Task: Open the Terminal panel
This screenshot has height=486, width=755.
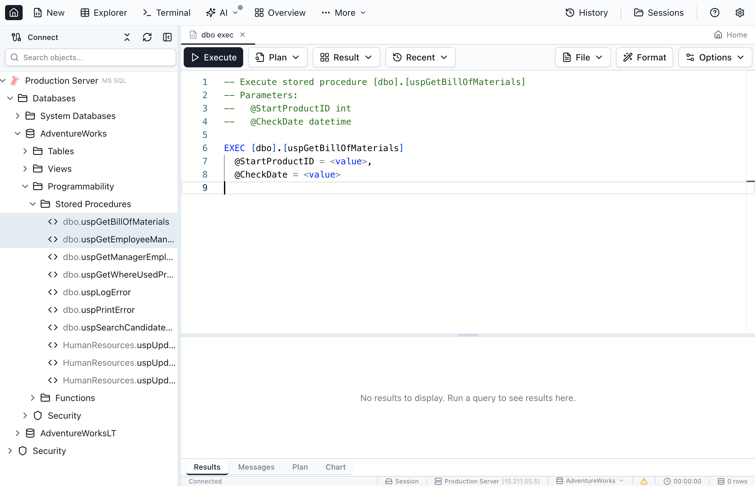Action: coord(166,13)
